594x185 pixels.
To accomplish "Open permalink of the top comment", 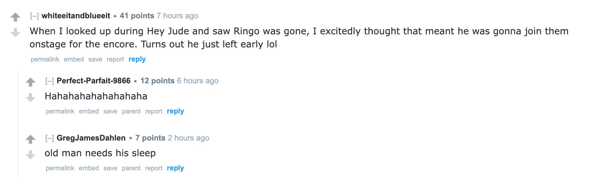I will [45, 59].
